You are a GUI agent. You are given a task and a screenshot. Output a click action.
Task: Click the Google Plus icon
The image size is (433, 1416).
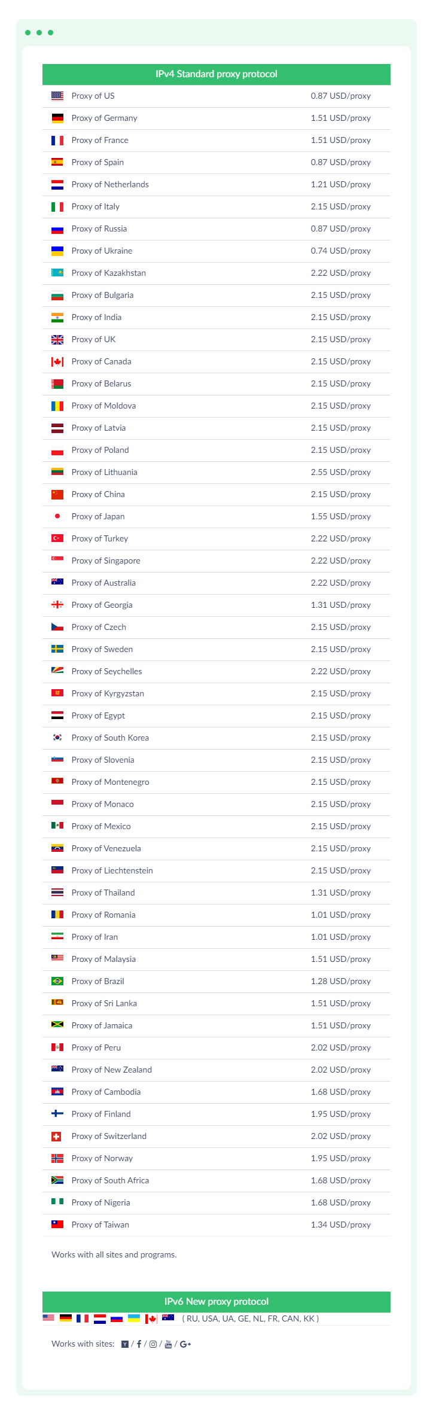coord(185,1344)
